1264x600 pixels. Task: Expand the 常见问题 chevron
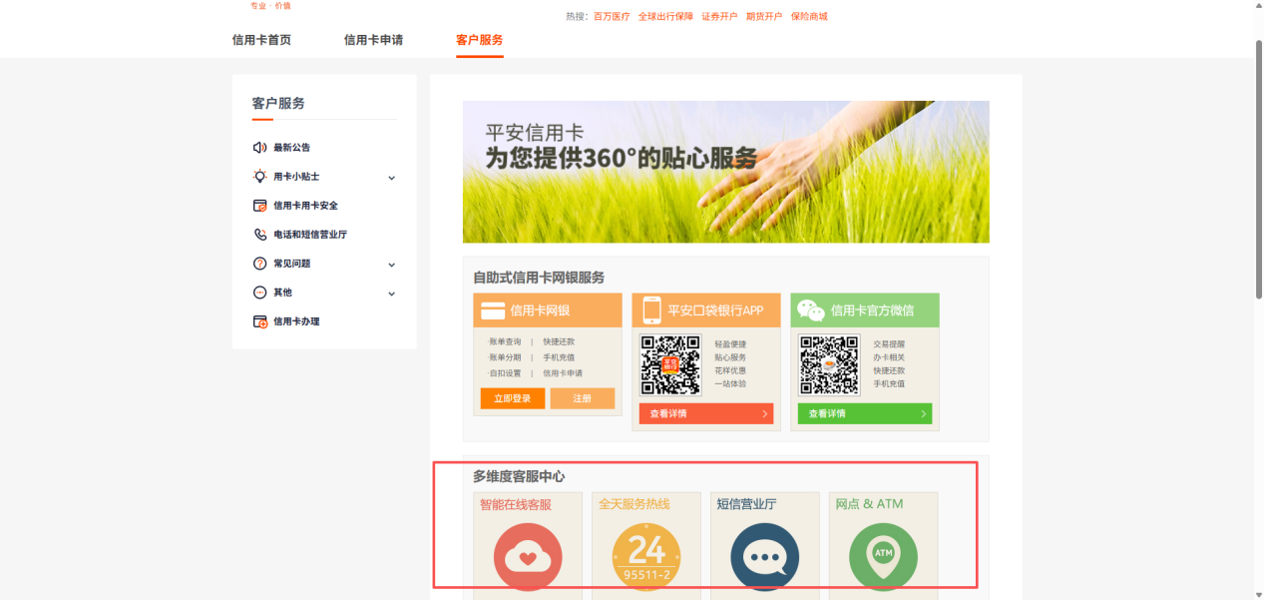coord(391,265)
